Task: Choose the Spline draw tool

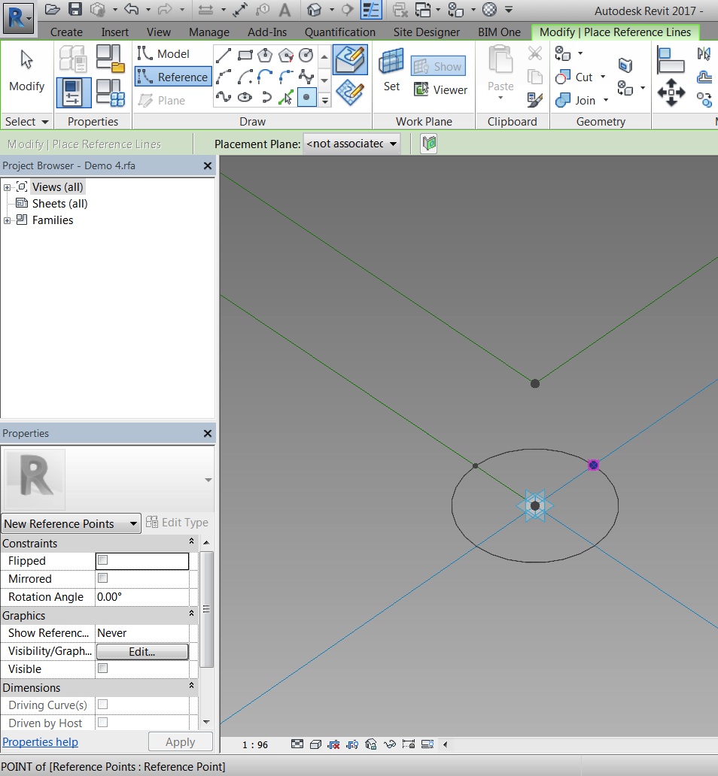Action: pyautogui.click(x=223, y=96)
